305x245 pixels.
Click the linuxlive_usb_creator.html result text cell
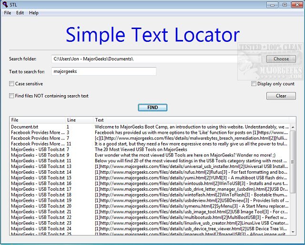tap(192, 223)
